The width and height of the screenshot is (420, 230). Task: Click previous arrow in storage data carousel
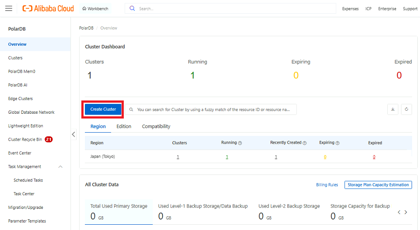[x=399, y=212]
